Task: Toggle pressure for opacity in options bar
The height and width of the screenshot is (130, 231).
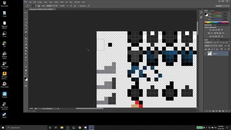Action: 75,6
